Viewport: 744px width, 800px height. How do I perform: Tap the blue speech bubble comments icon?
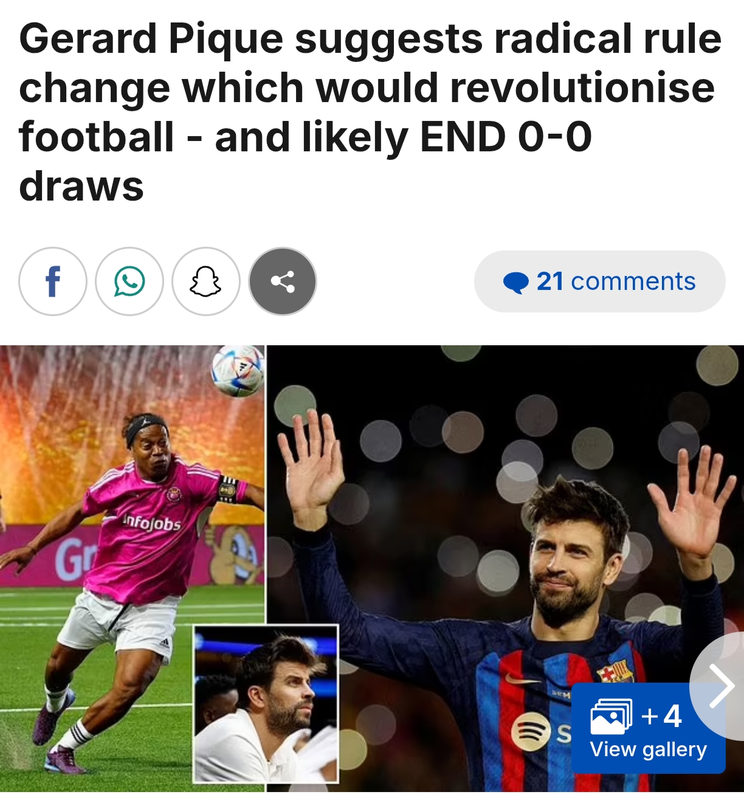(x=516, y=283)
